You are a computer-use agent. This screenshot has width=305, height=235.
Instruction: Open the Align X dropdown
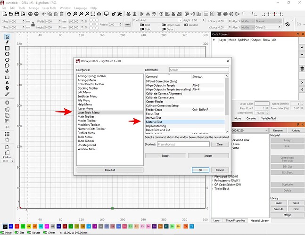(247, 21)
